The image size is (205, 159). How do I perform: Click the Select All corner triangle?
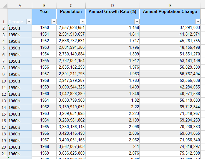[5, 6]
